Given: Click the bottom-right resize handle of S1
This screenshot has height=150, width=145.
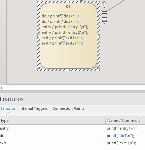Looking at the screenshot, I should coord(98,70).
